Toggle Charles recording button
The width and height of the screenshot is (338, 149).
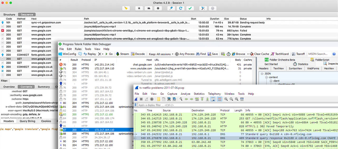(139, 8)
